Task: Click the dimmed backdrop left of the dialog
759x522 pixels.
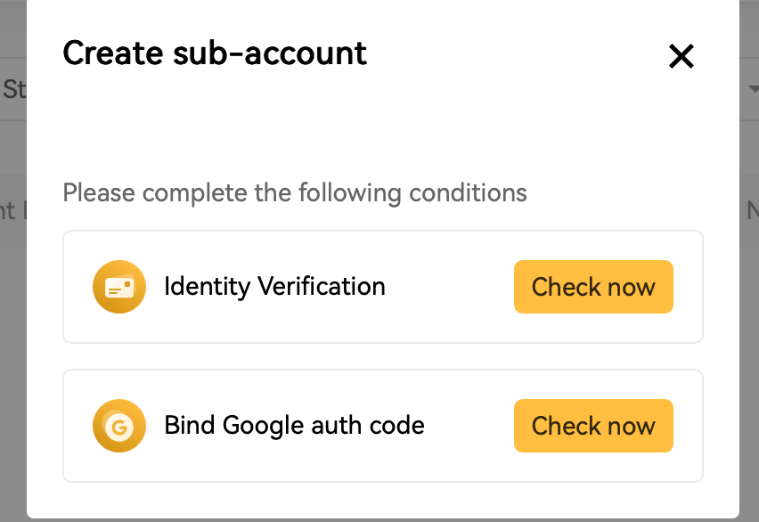Action: coord(12,356)
